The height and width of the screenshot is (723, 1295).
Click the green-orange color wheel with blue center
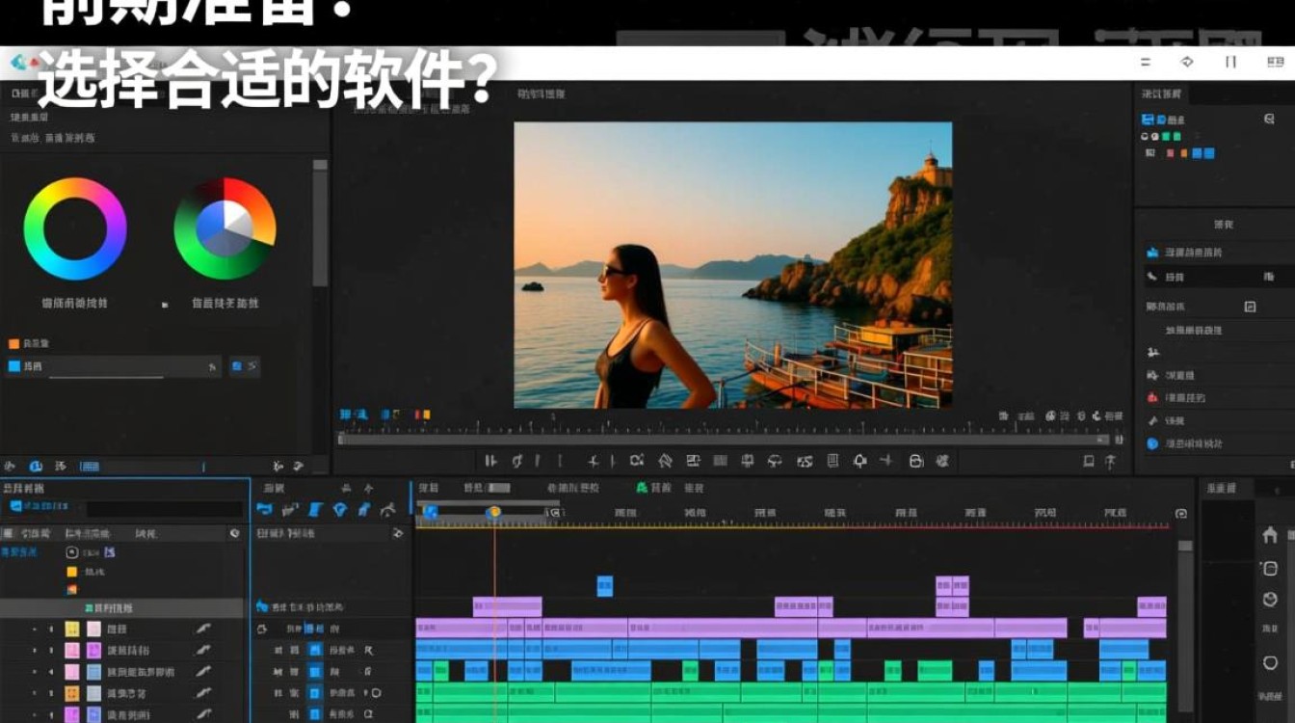tap(225, 228)
